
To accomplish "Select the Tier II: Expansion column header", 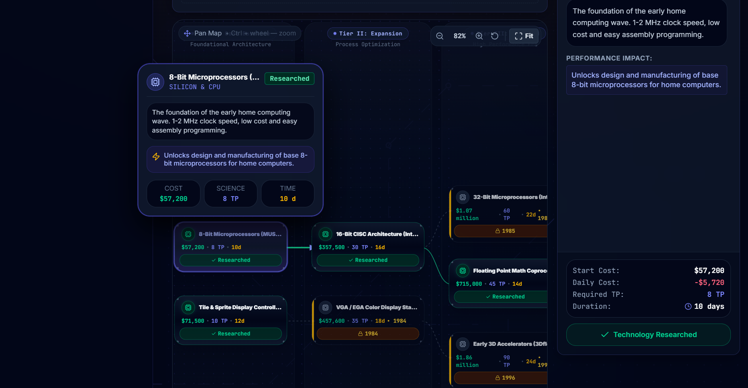I will tap(368, 34).
